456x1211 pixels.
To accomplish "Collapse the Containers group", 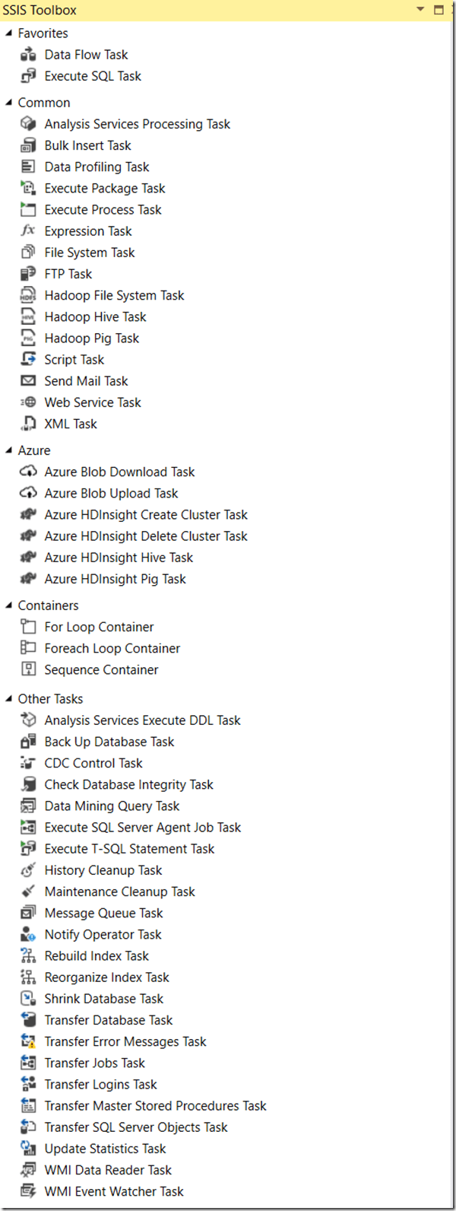I will (8, 605).
